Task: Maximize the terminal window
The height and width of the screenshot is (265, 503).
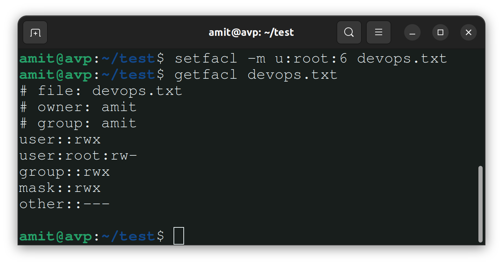Action: [x=440, y=33]
